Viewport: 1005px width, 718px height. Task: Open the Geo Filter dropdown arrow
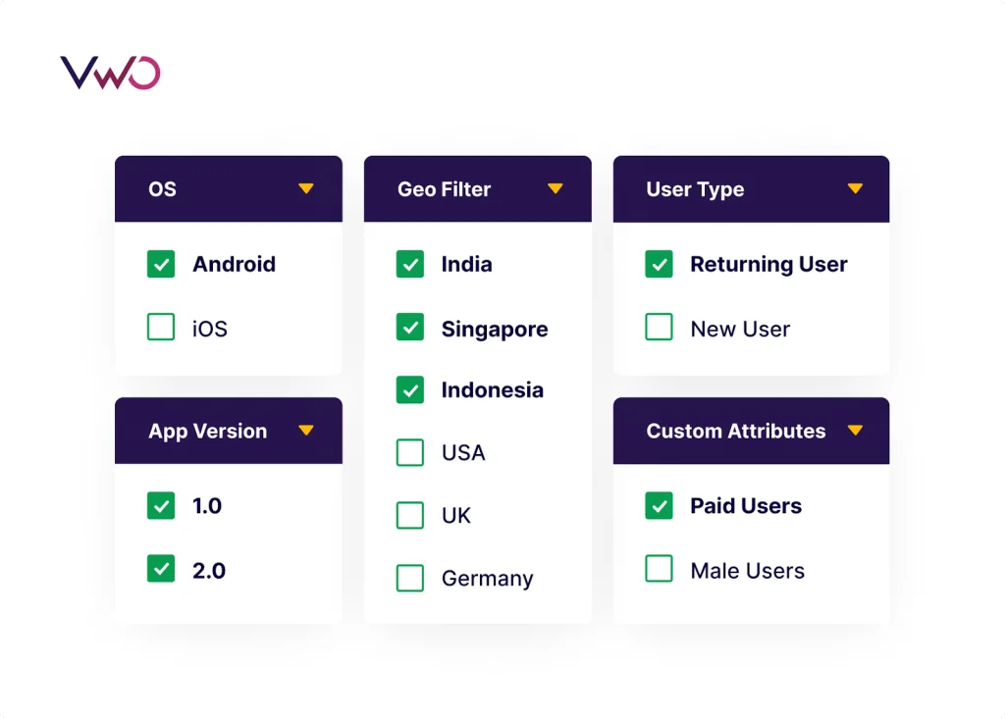click(555, 188)
